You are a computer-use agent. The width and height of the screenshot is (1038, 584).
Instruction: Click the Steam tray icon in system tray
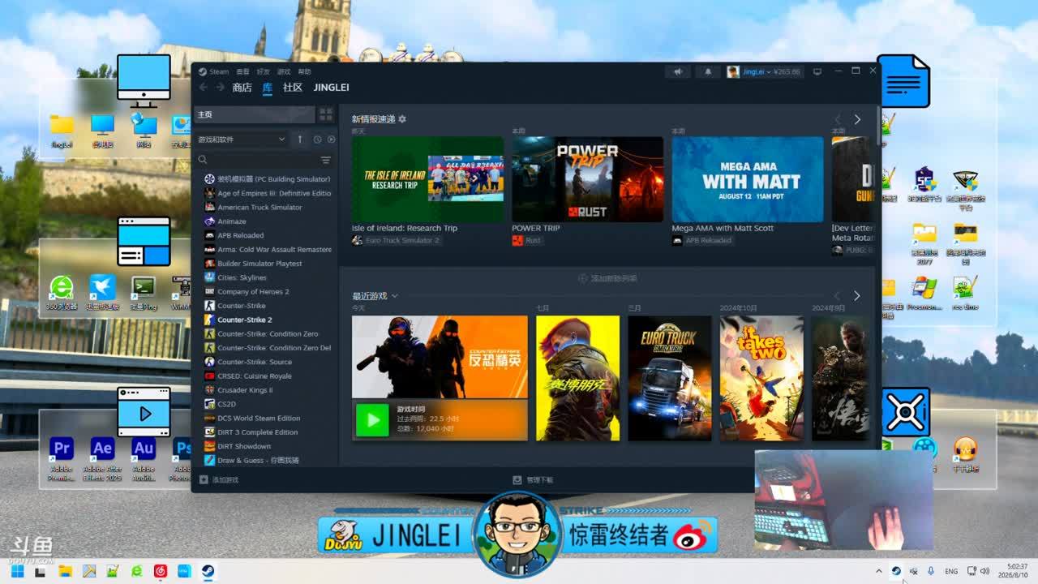(896, 571)
